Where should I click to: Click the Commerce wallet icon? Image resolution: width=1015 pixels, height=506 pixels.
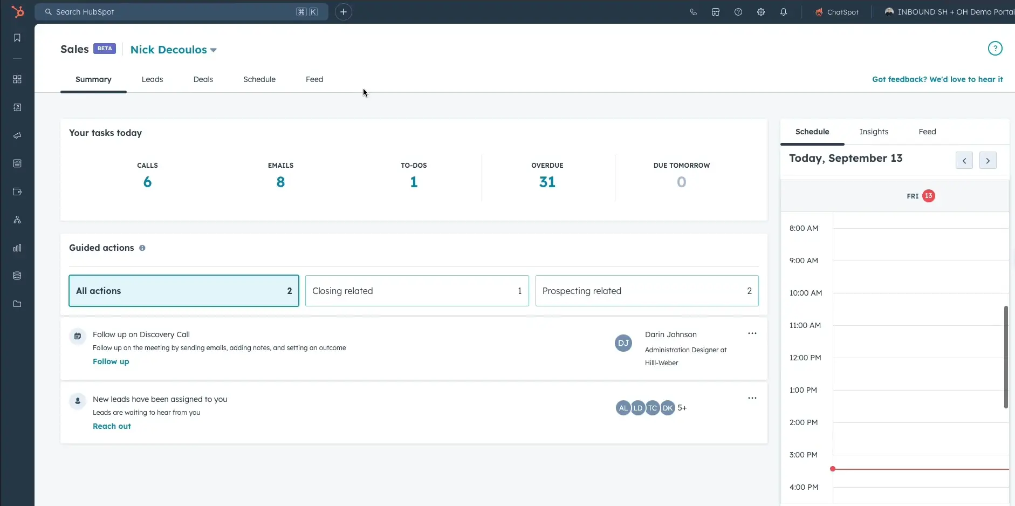(17, 192)
